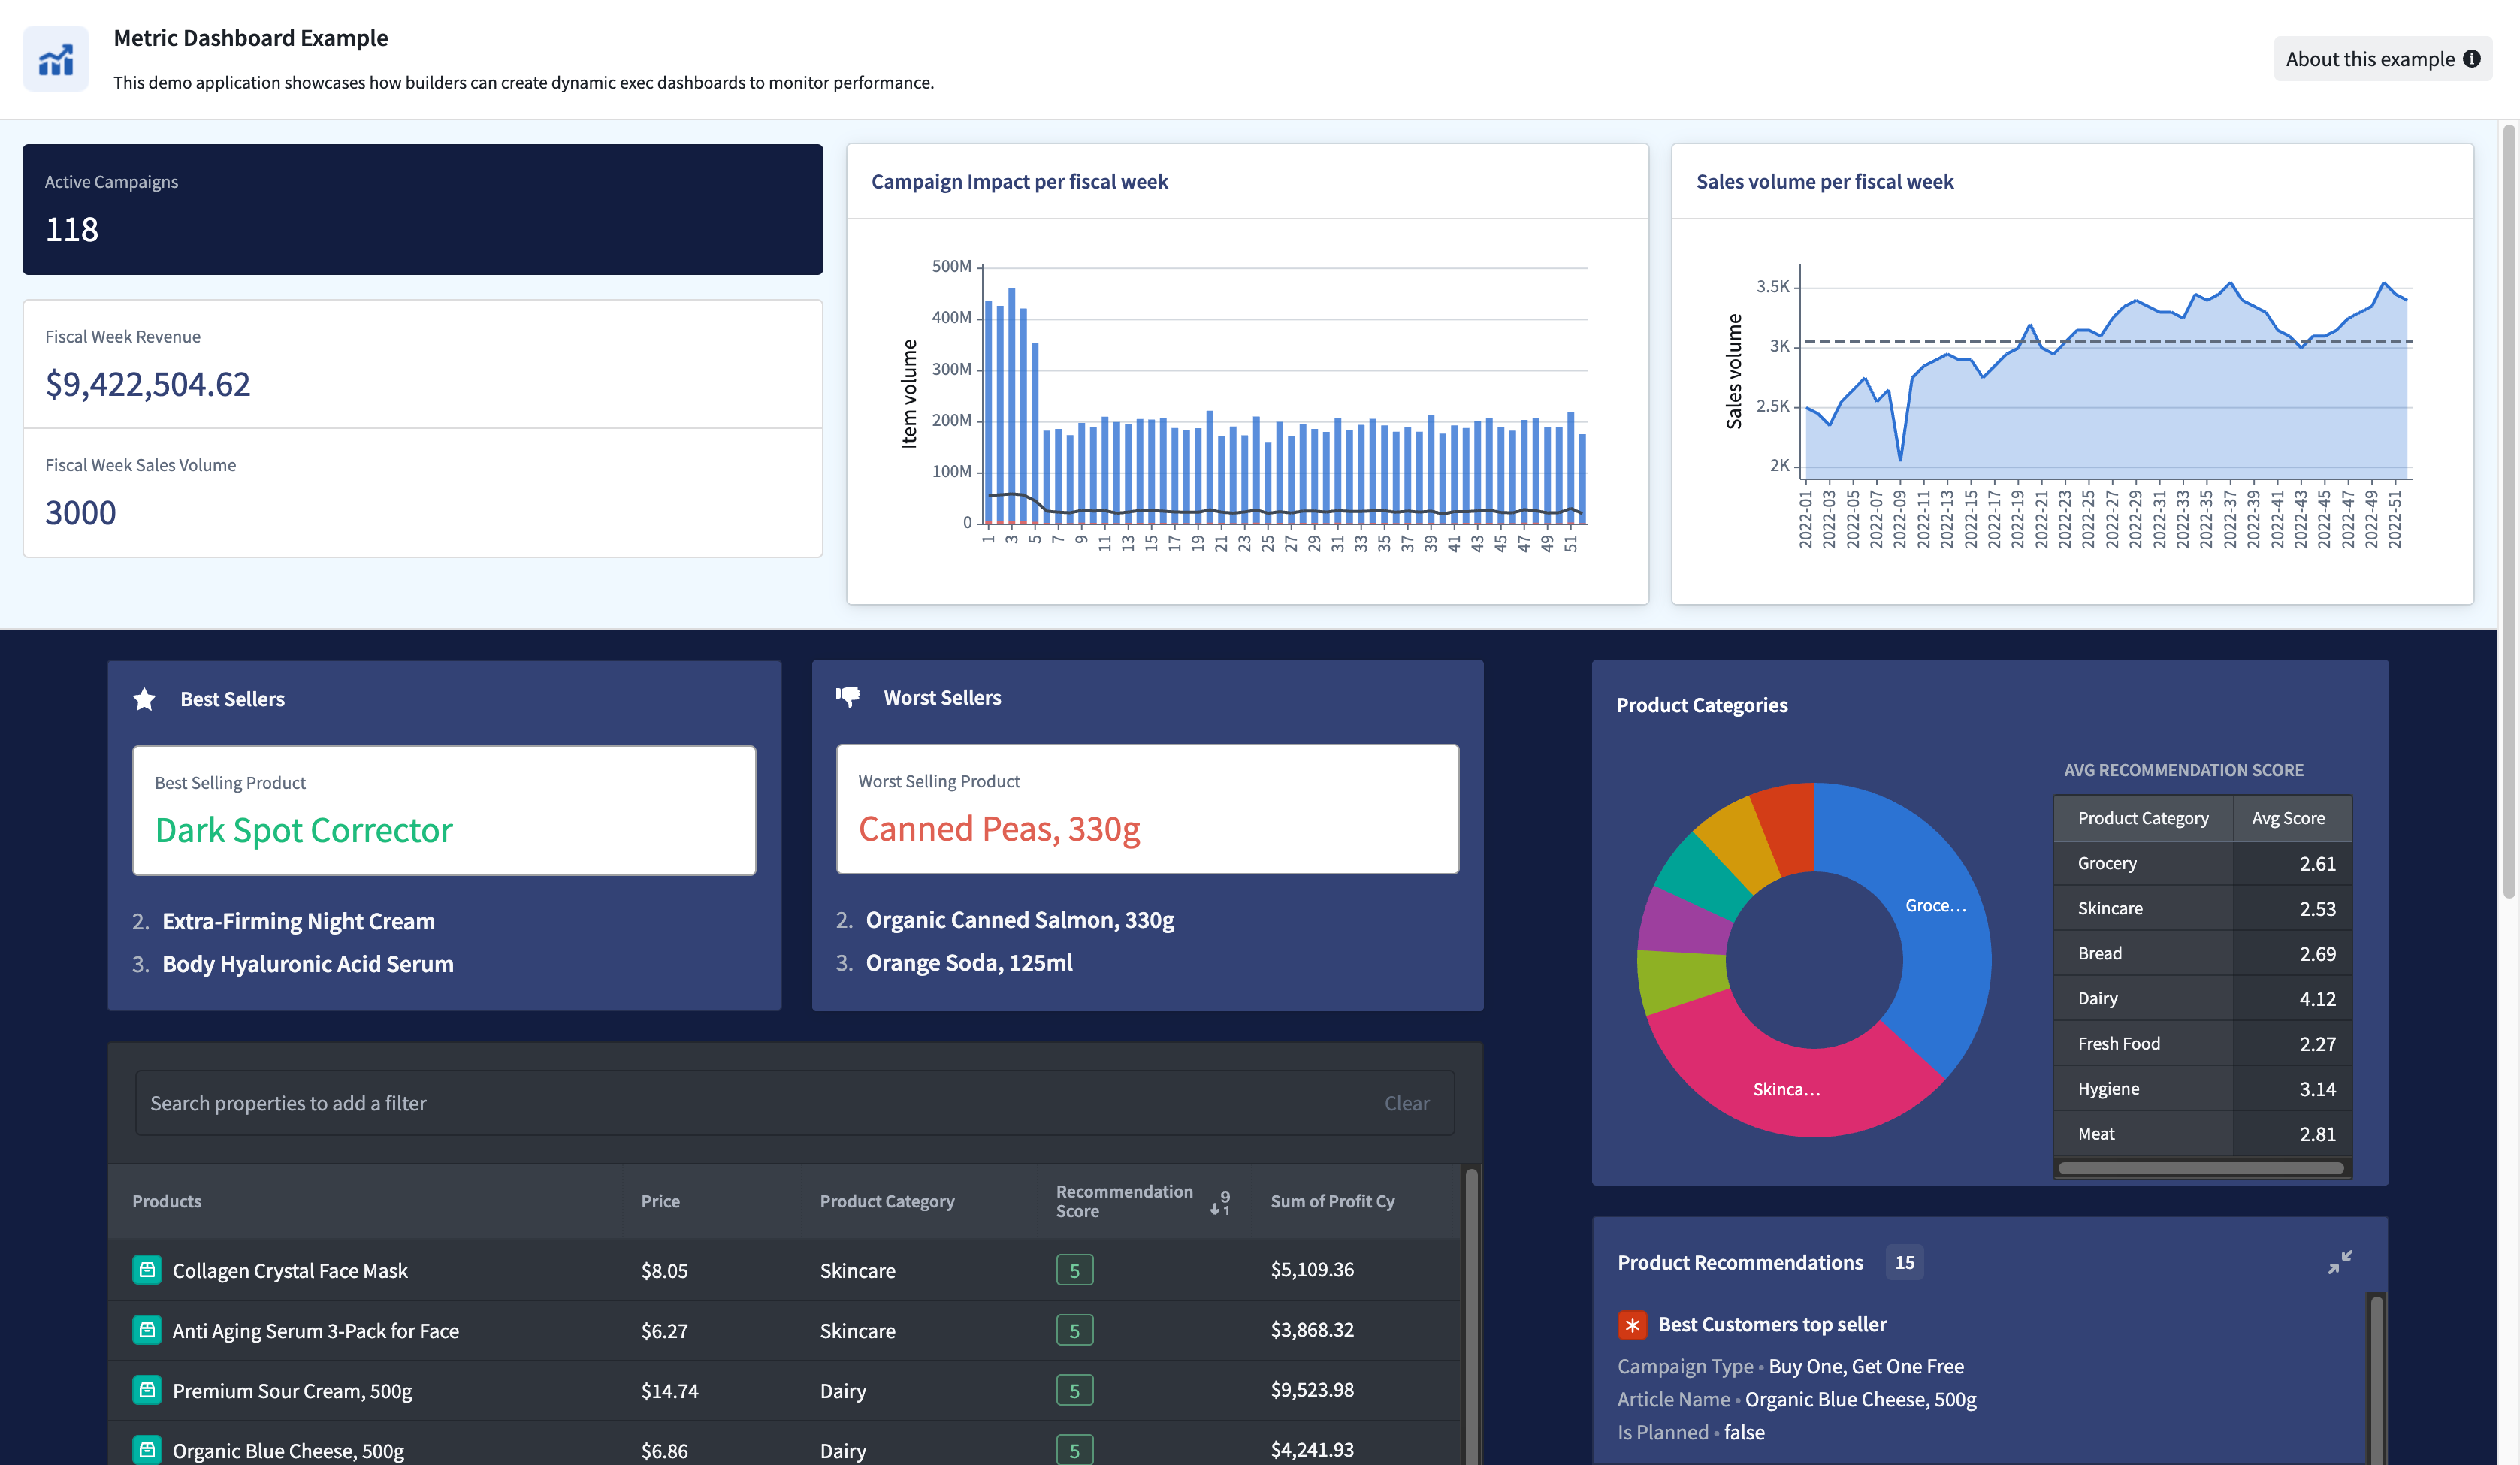Toggle Recommendation Score sort arrow icon
This screenshot has height=1465, width=2520.
pyautogui.click(x=1220, y=1201)
